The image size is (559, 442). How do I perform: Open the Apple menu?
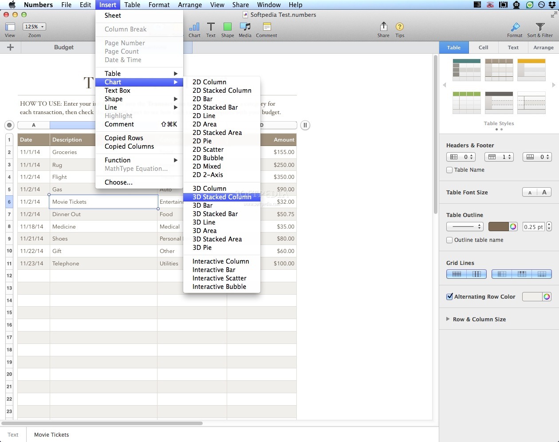point(12,5)
